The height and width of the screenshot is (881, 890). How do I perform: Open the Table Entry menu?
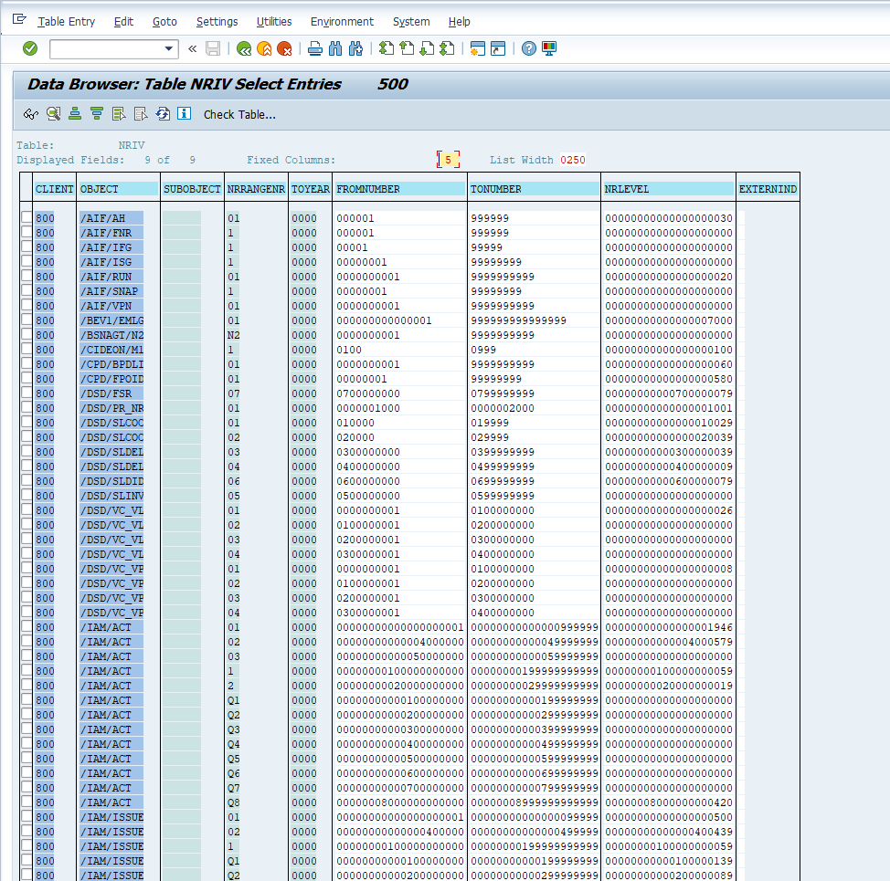66,21
